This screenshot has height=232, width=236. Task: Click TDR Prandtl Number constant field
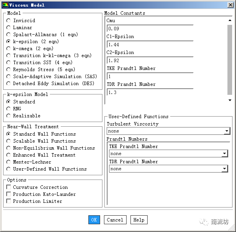pyautogui.click(x=150, y=92)
